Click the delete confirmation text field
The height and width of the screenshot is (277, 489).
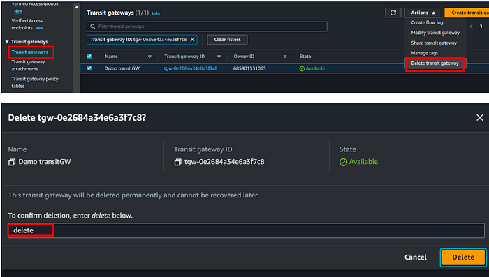pos(246,230)
